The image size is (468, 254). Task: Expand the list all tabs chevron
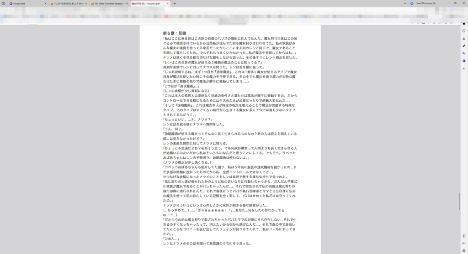[405, 3]
